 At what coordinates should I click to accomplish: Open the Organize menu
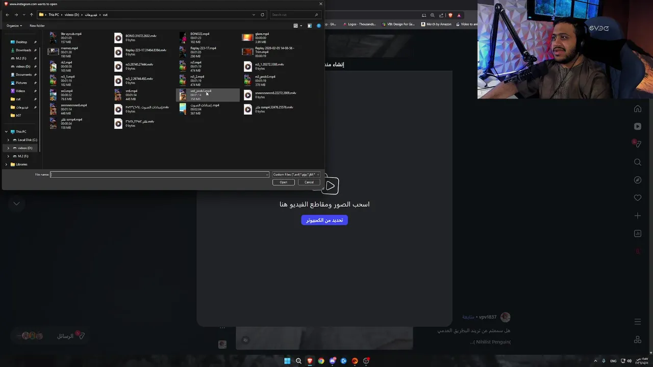(x=14, y=25)
